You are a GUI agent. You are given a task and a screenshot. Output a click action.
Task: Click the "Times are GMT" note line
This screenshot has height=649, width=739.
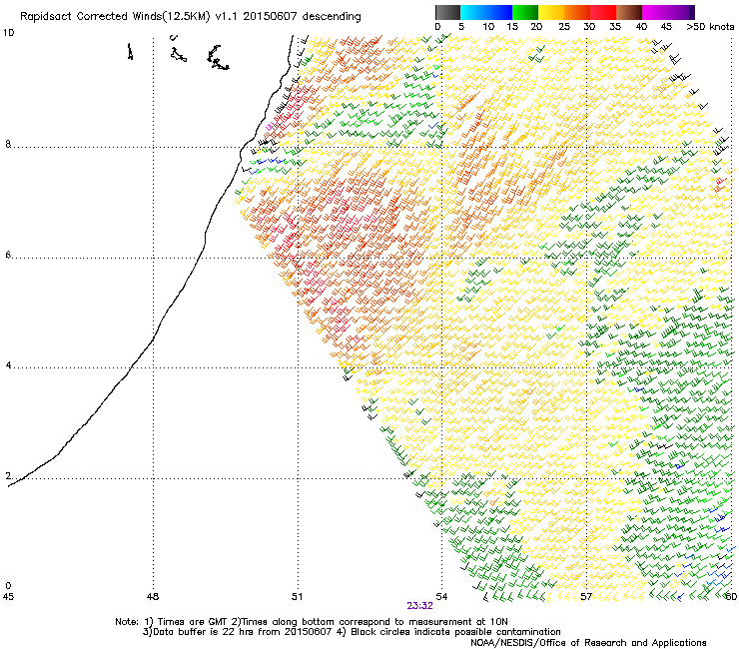(x=312, y=622)
